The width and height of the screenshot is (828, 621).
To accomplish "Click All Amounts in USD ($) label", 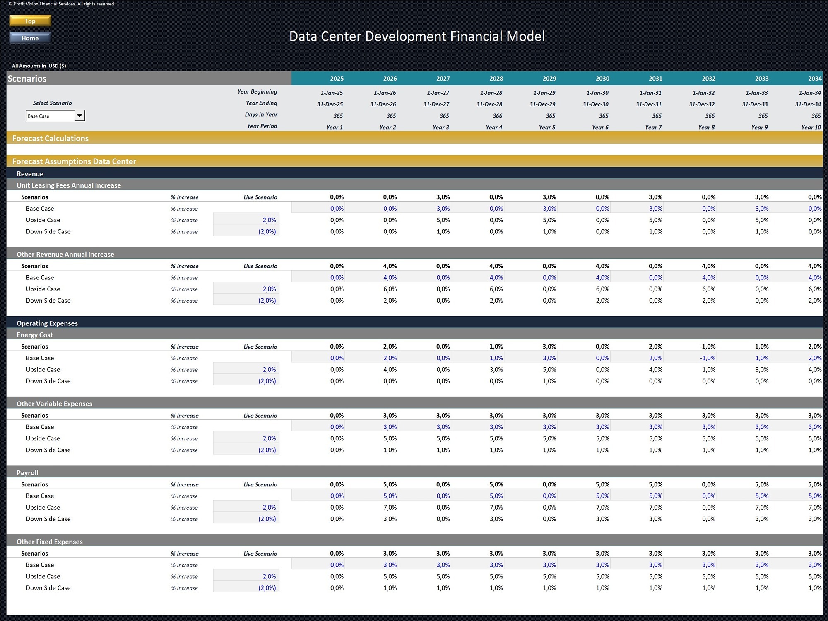I will [x=39, y=66].
